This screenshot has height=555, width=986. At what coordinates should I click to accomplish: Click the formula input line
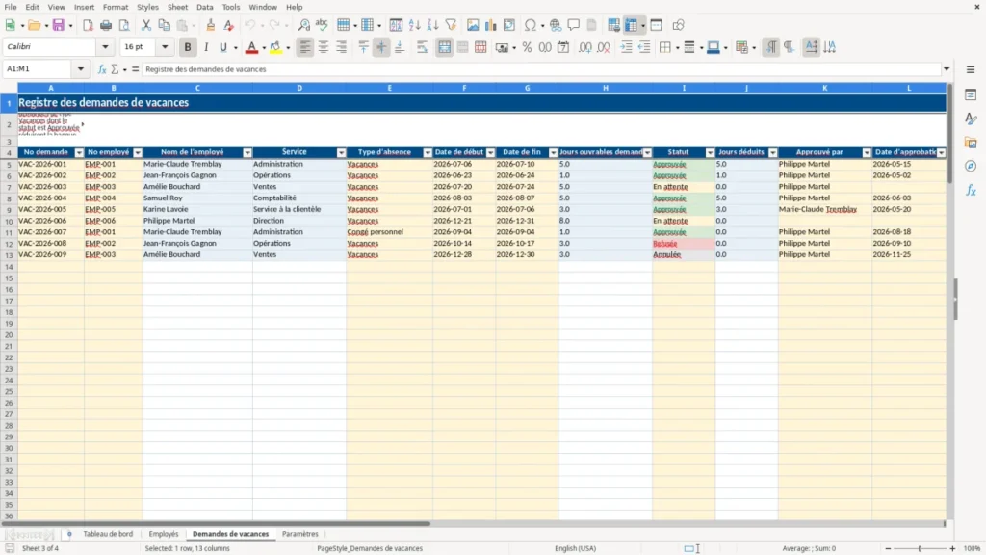coord(542,69)
